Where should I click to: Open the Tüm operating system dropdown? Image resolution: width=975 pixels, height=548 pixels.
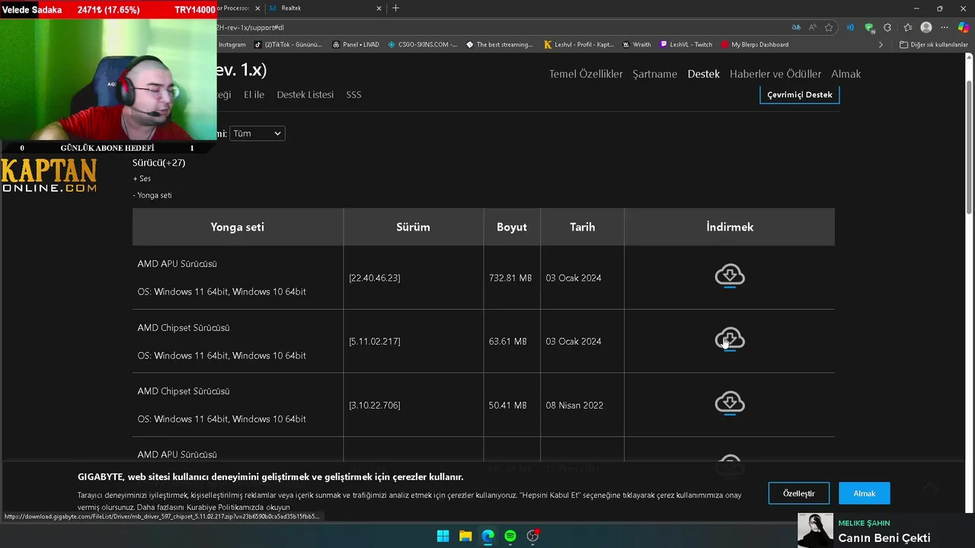[x=257, y=133]
